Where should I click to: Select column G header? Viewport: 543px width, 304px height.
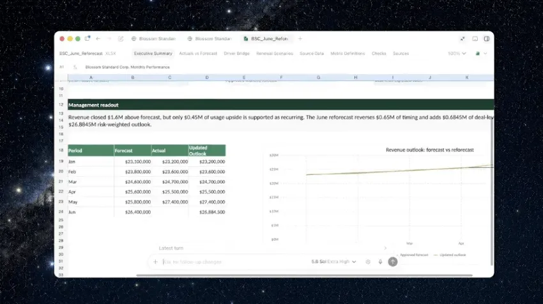coord(318,77)
